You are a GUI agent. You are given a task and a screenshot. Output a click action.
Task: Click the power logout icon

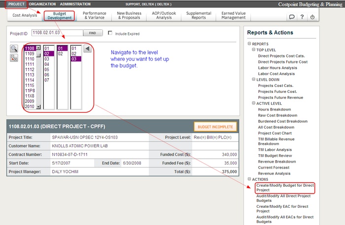pos(312,17)
